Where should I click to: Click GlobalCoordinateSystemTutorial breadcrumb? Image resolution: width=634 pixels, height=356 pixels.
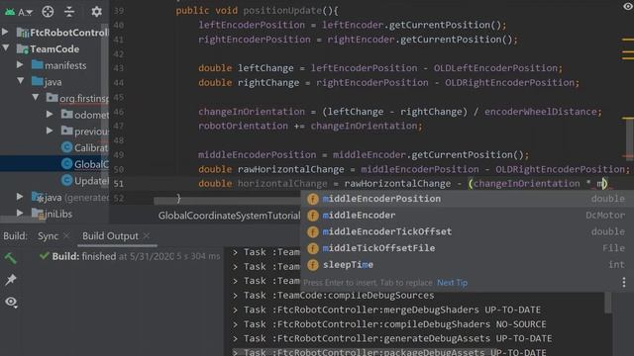[229, 216]
